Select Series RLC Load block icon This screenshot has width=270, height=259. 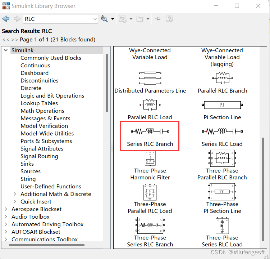tap(222, 131)
